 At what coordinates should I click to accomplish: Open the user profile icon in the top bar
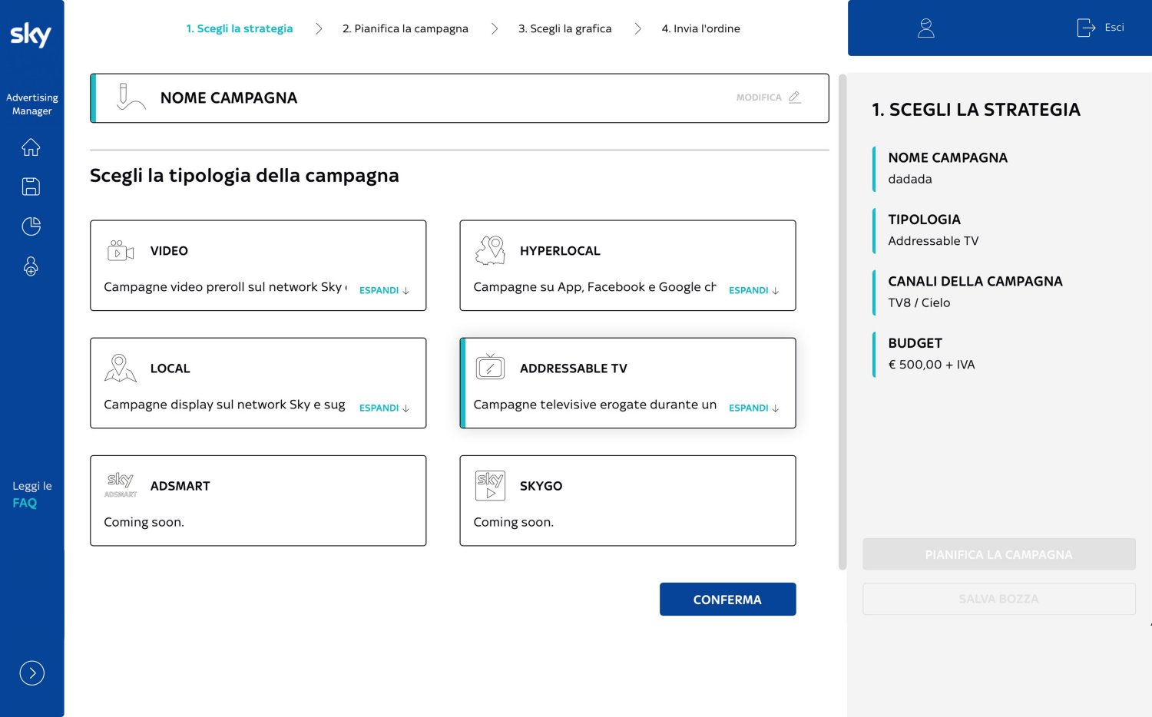pos(925,27)
